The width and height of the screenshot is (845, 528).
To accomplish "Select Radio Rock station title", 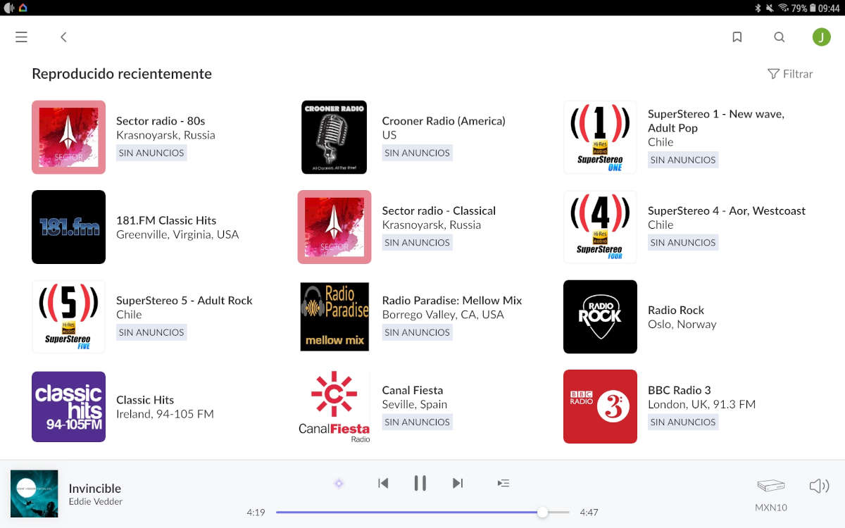I will 676,310.
